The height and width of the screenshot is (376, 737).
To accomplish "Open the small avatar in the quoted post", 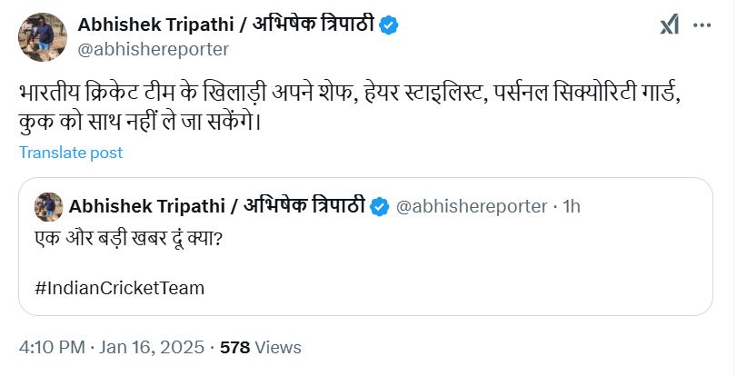I will point(48,207).
